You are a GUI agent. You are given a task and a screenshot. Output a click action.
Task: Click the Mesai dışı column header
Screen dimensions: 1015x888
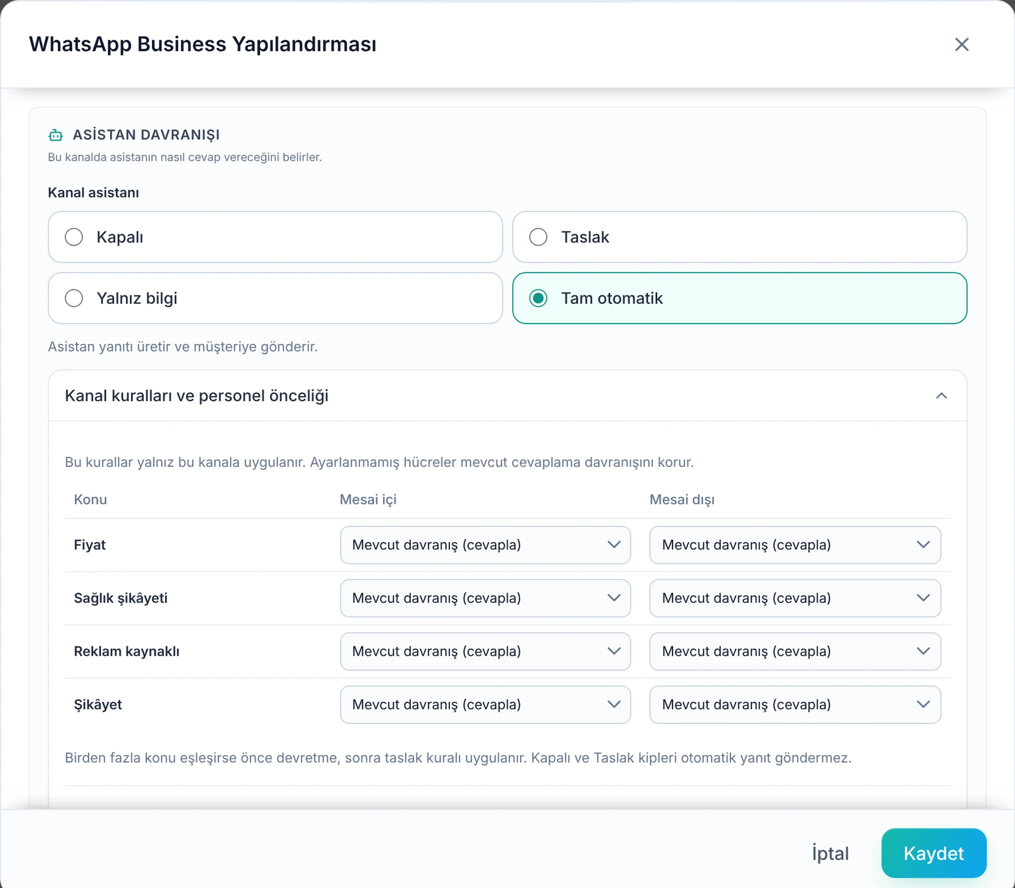coord(682,500)
